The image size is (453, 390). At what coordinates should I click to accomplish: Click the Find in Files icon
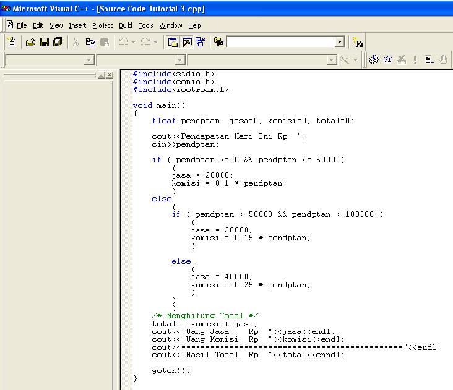pos(218,42)
